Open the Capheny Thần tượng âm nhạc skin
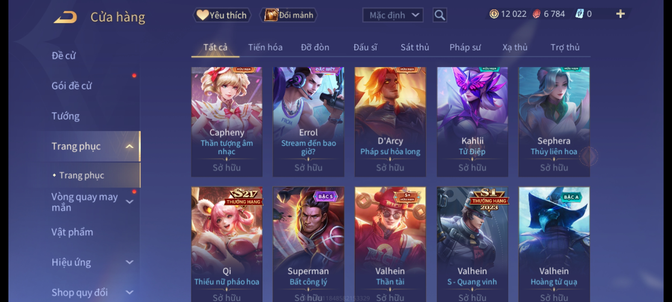 click(x=227, y=122)
